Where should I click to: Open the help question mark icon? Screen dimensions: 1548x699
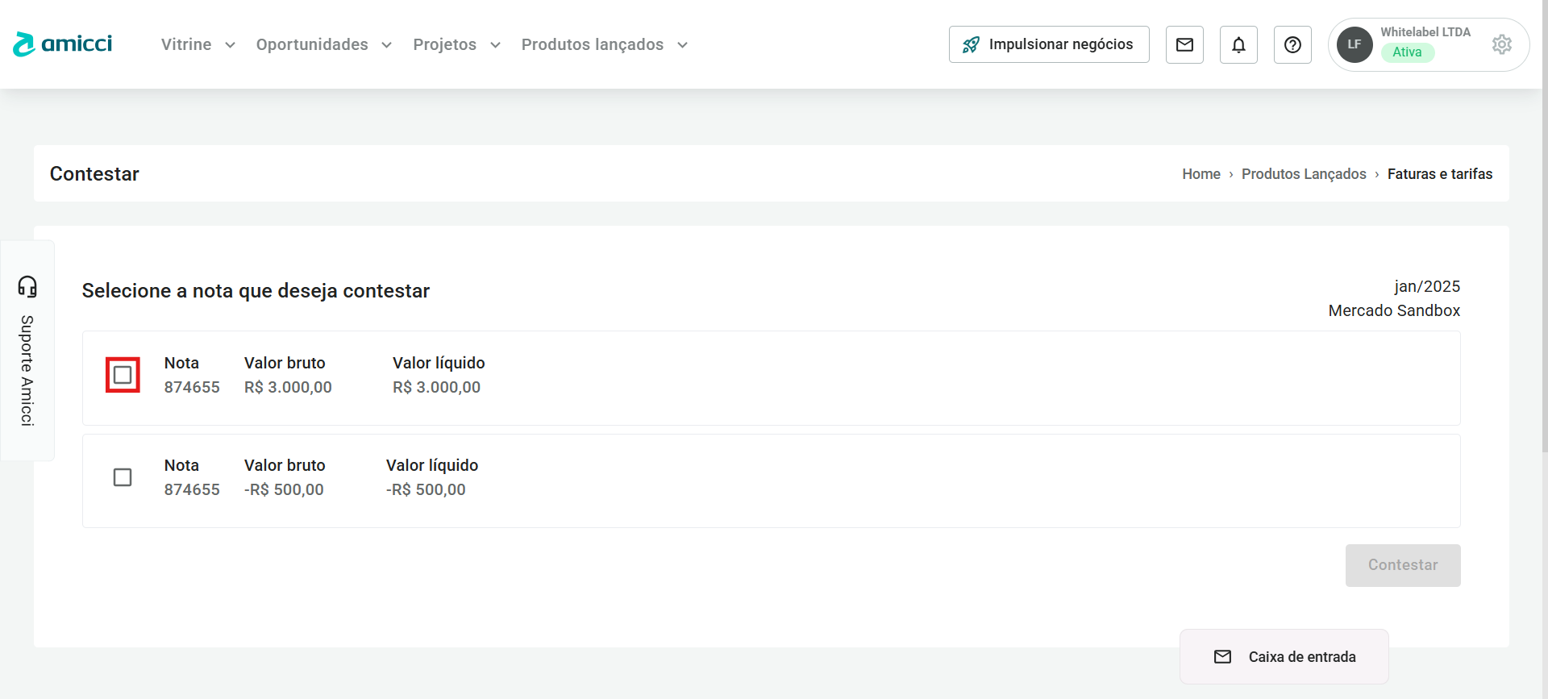1292,44
